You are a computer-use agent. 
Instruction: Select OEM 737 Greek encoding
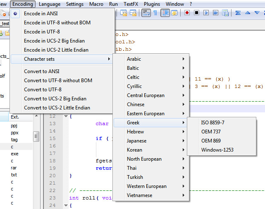222,132
